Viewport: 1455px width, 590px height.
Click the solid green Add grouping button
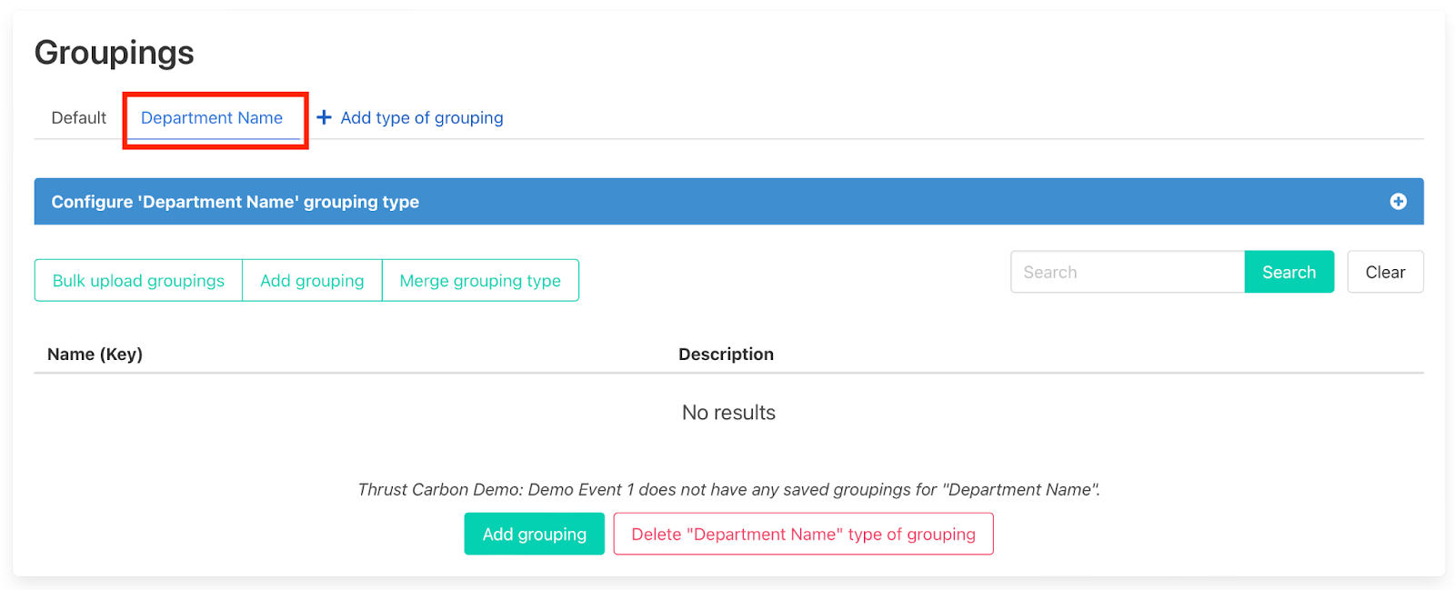pos(534,535)
